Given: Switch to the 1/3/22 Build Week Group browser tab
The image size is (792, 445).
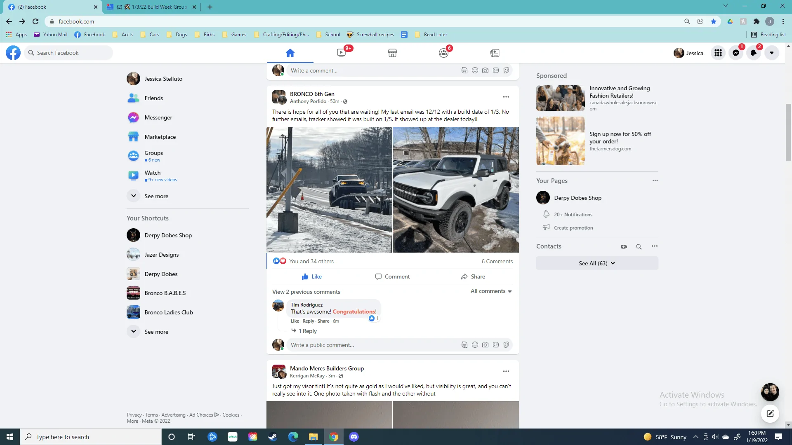Looking at the screenshot, I should pos(151,7).
